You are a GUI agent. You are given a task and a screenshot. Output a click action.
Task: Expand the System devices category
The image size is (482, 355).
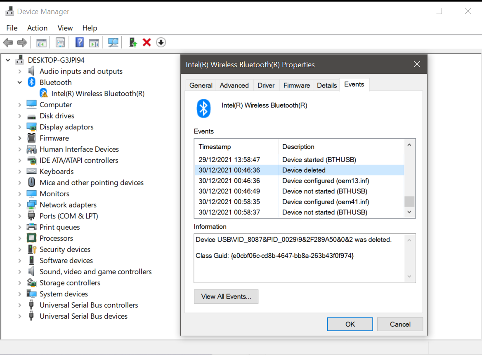coord(20,294)
